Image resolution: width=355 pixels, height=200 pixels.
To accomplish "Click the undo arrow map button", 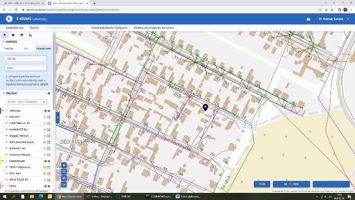I will coord(64,184).
